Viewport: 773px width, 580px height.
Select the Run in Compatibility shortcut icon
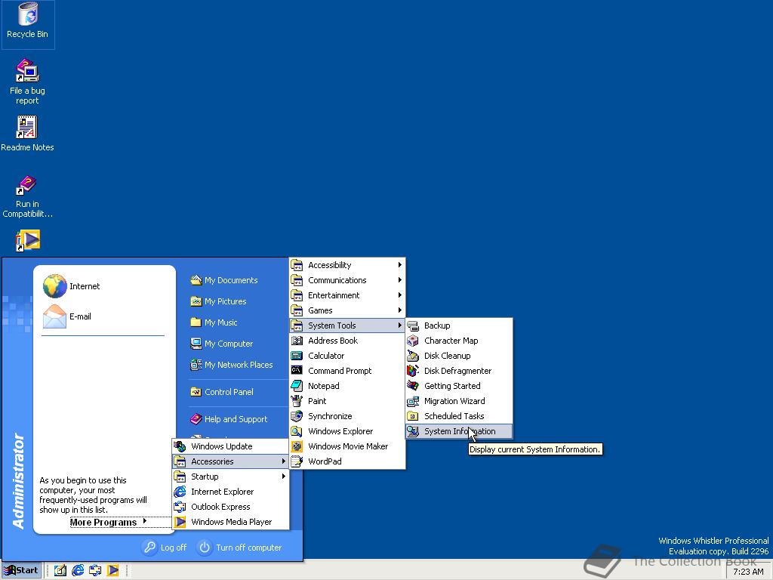[x=28, y=196]
